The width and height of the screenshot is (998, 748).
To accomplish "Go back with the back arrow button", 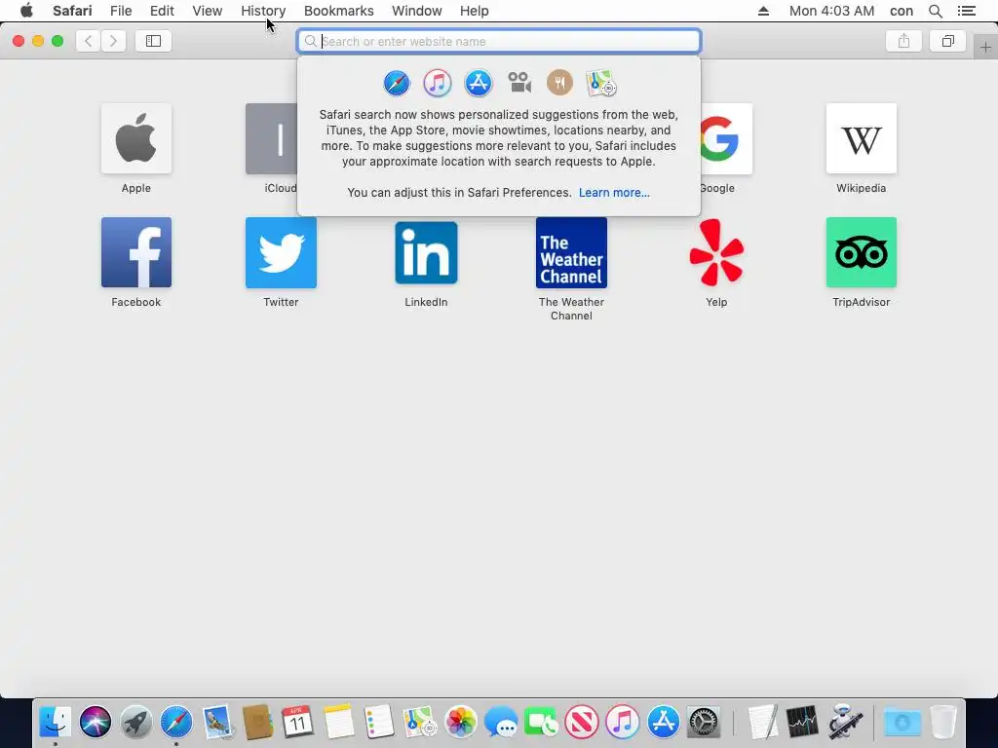I will click(89, 41).
